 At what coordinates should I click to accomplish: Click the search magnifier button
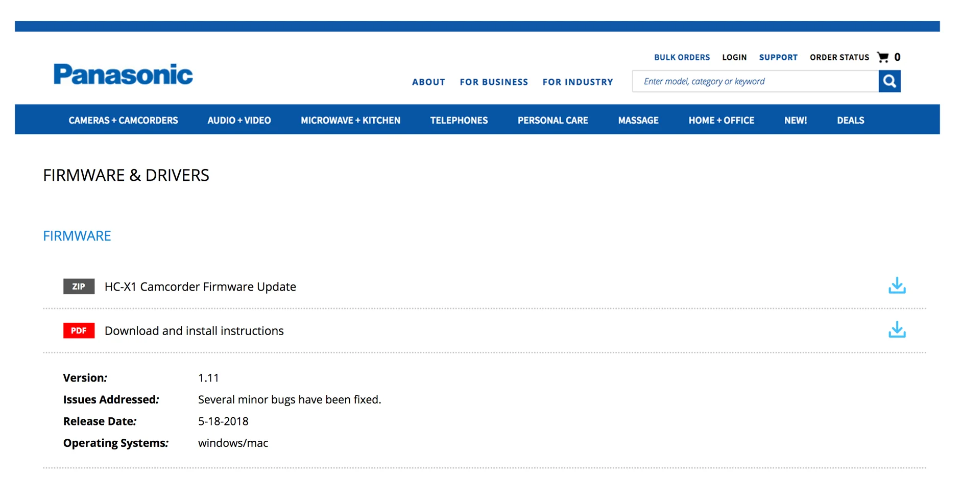[x=889, y=81]
